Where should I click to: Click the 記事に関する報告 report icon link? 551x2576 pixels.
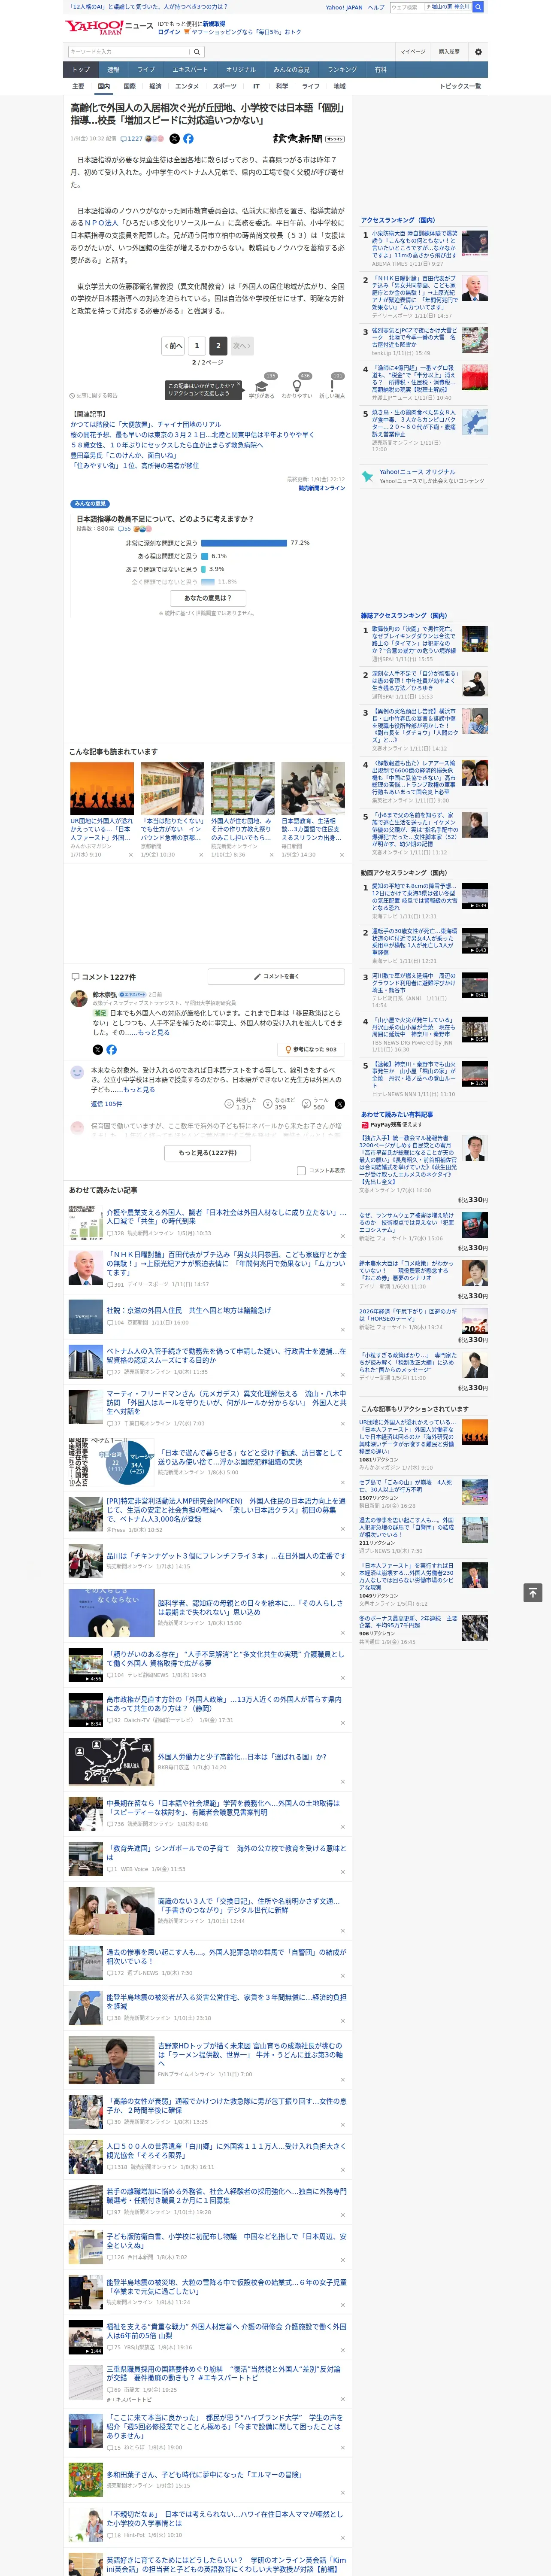click(x=93, y=395)
